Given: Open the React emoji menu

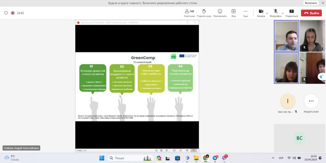Looking at the screenshot, I should pyautogui.click(x=220, y=13).
